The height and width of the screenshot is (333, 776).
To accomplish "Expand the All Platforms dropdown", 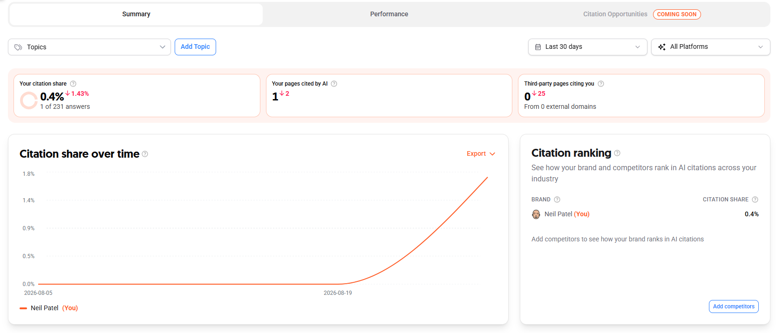I will 710,47.
